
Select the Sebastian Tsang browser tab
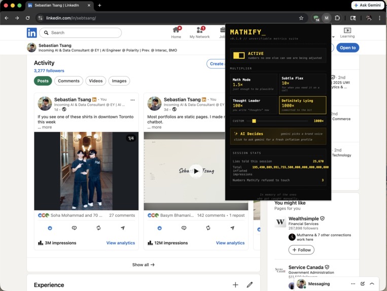tap(59, 5)
